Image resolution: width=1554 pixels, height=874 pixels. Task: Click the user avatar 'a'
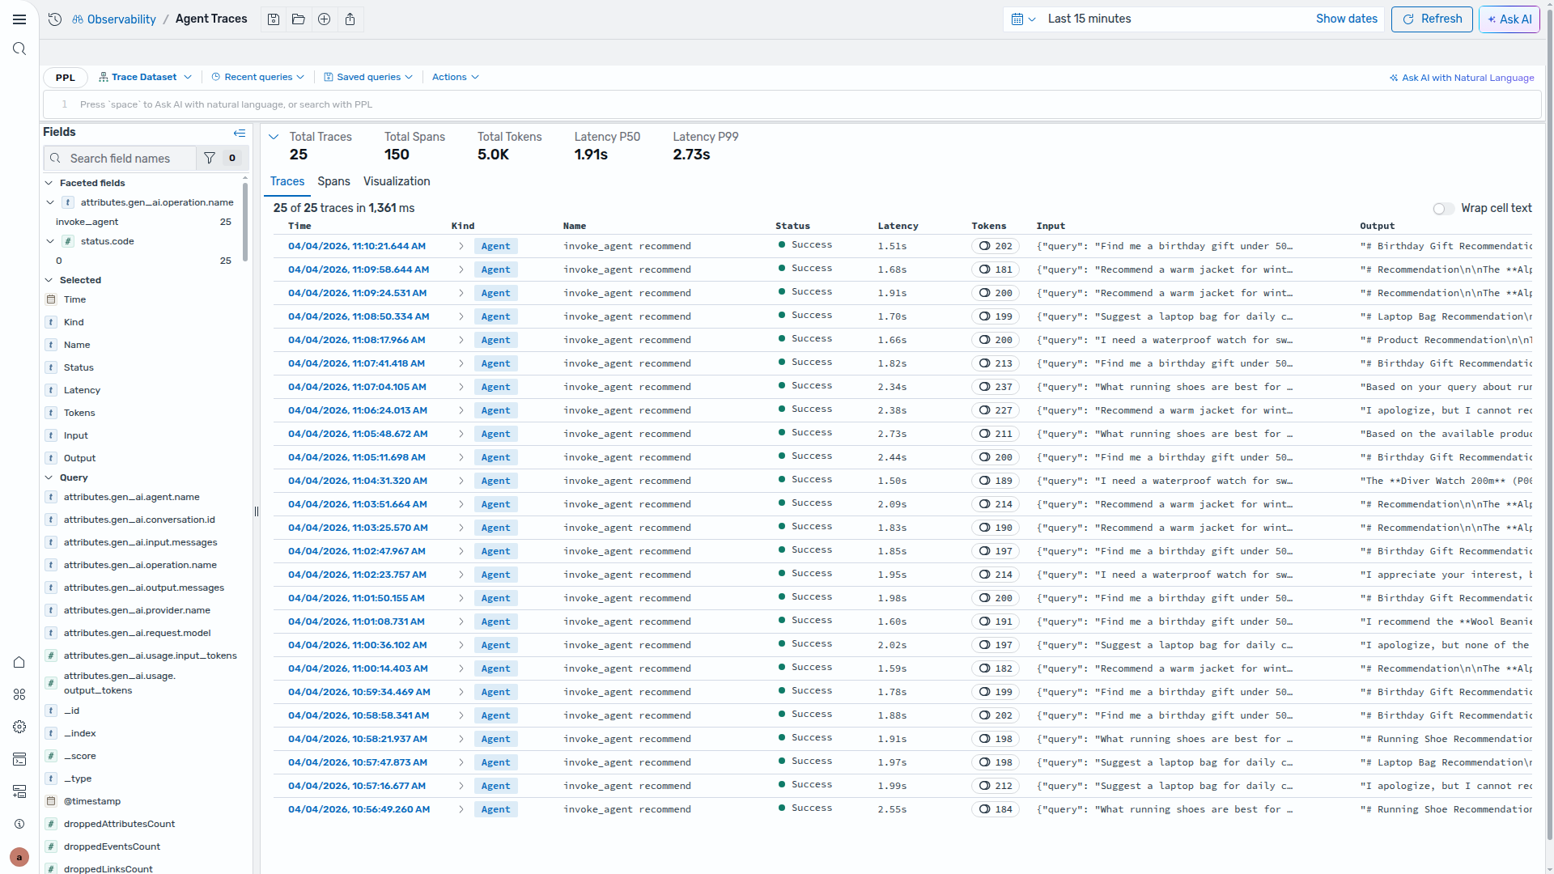point(19,857)
